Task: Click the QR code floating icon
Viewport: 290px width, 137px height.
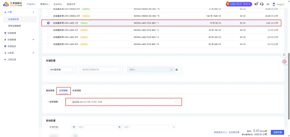Action: click(x=284, y=55)
